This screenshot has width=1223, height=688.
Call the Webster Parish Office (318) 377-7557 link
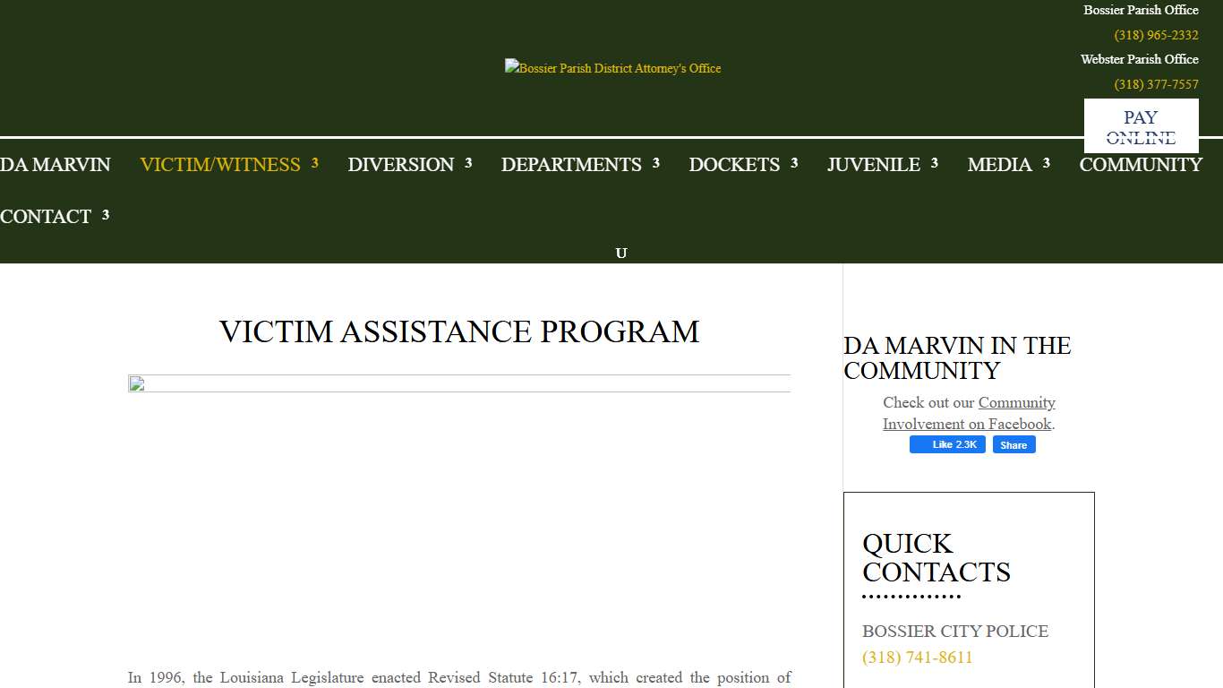coord(1155,84)
